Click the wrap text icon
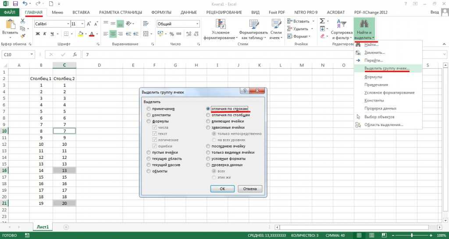Screen dimensions: 449x239 pyautogui.click(x=146, y=24)
